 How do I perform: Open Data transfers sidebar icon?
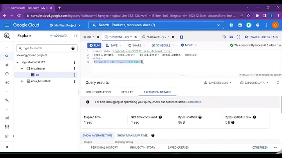[x=7, y=65]
